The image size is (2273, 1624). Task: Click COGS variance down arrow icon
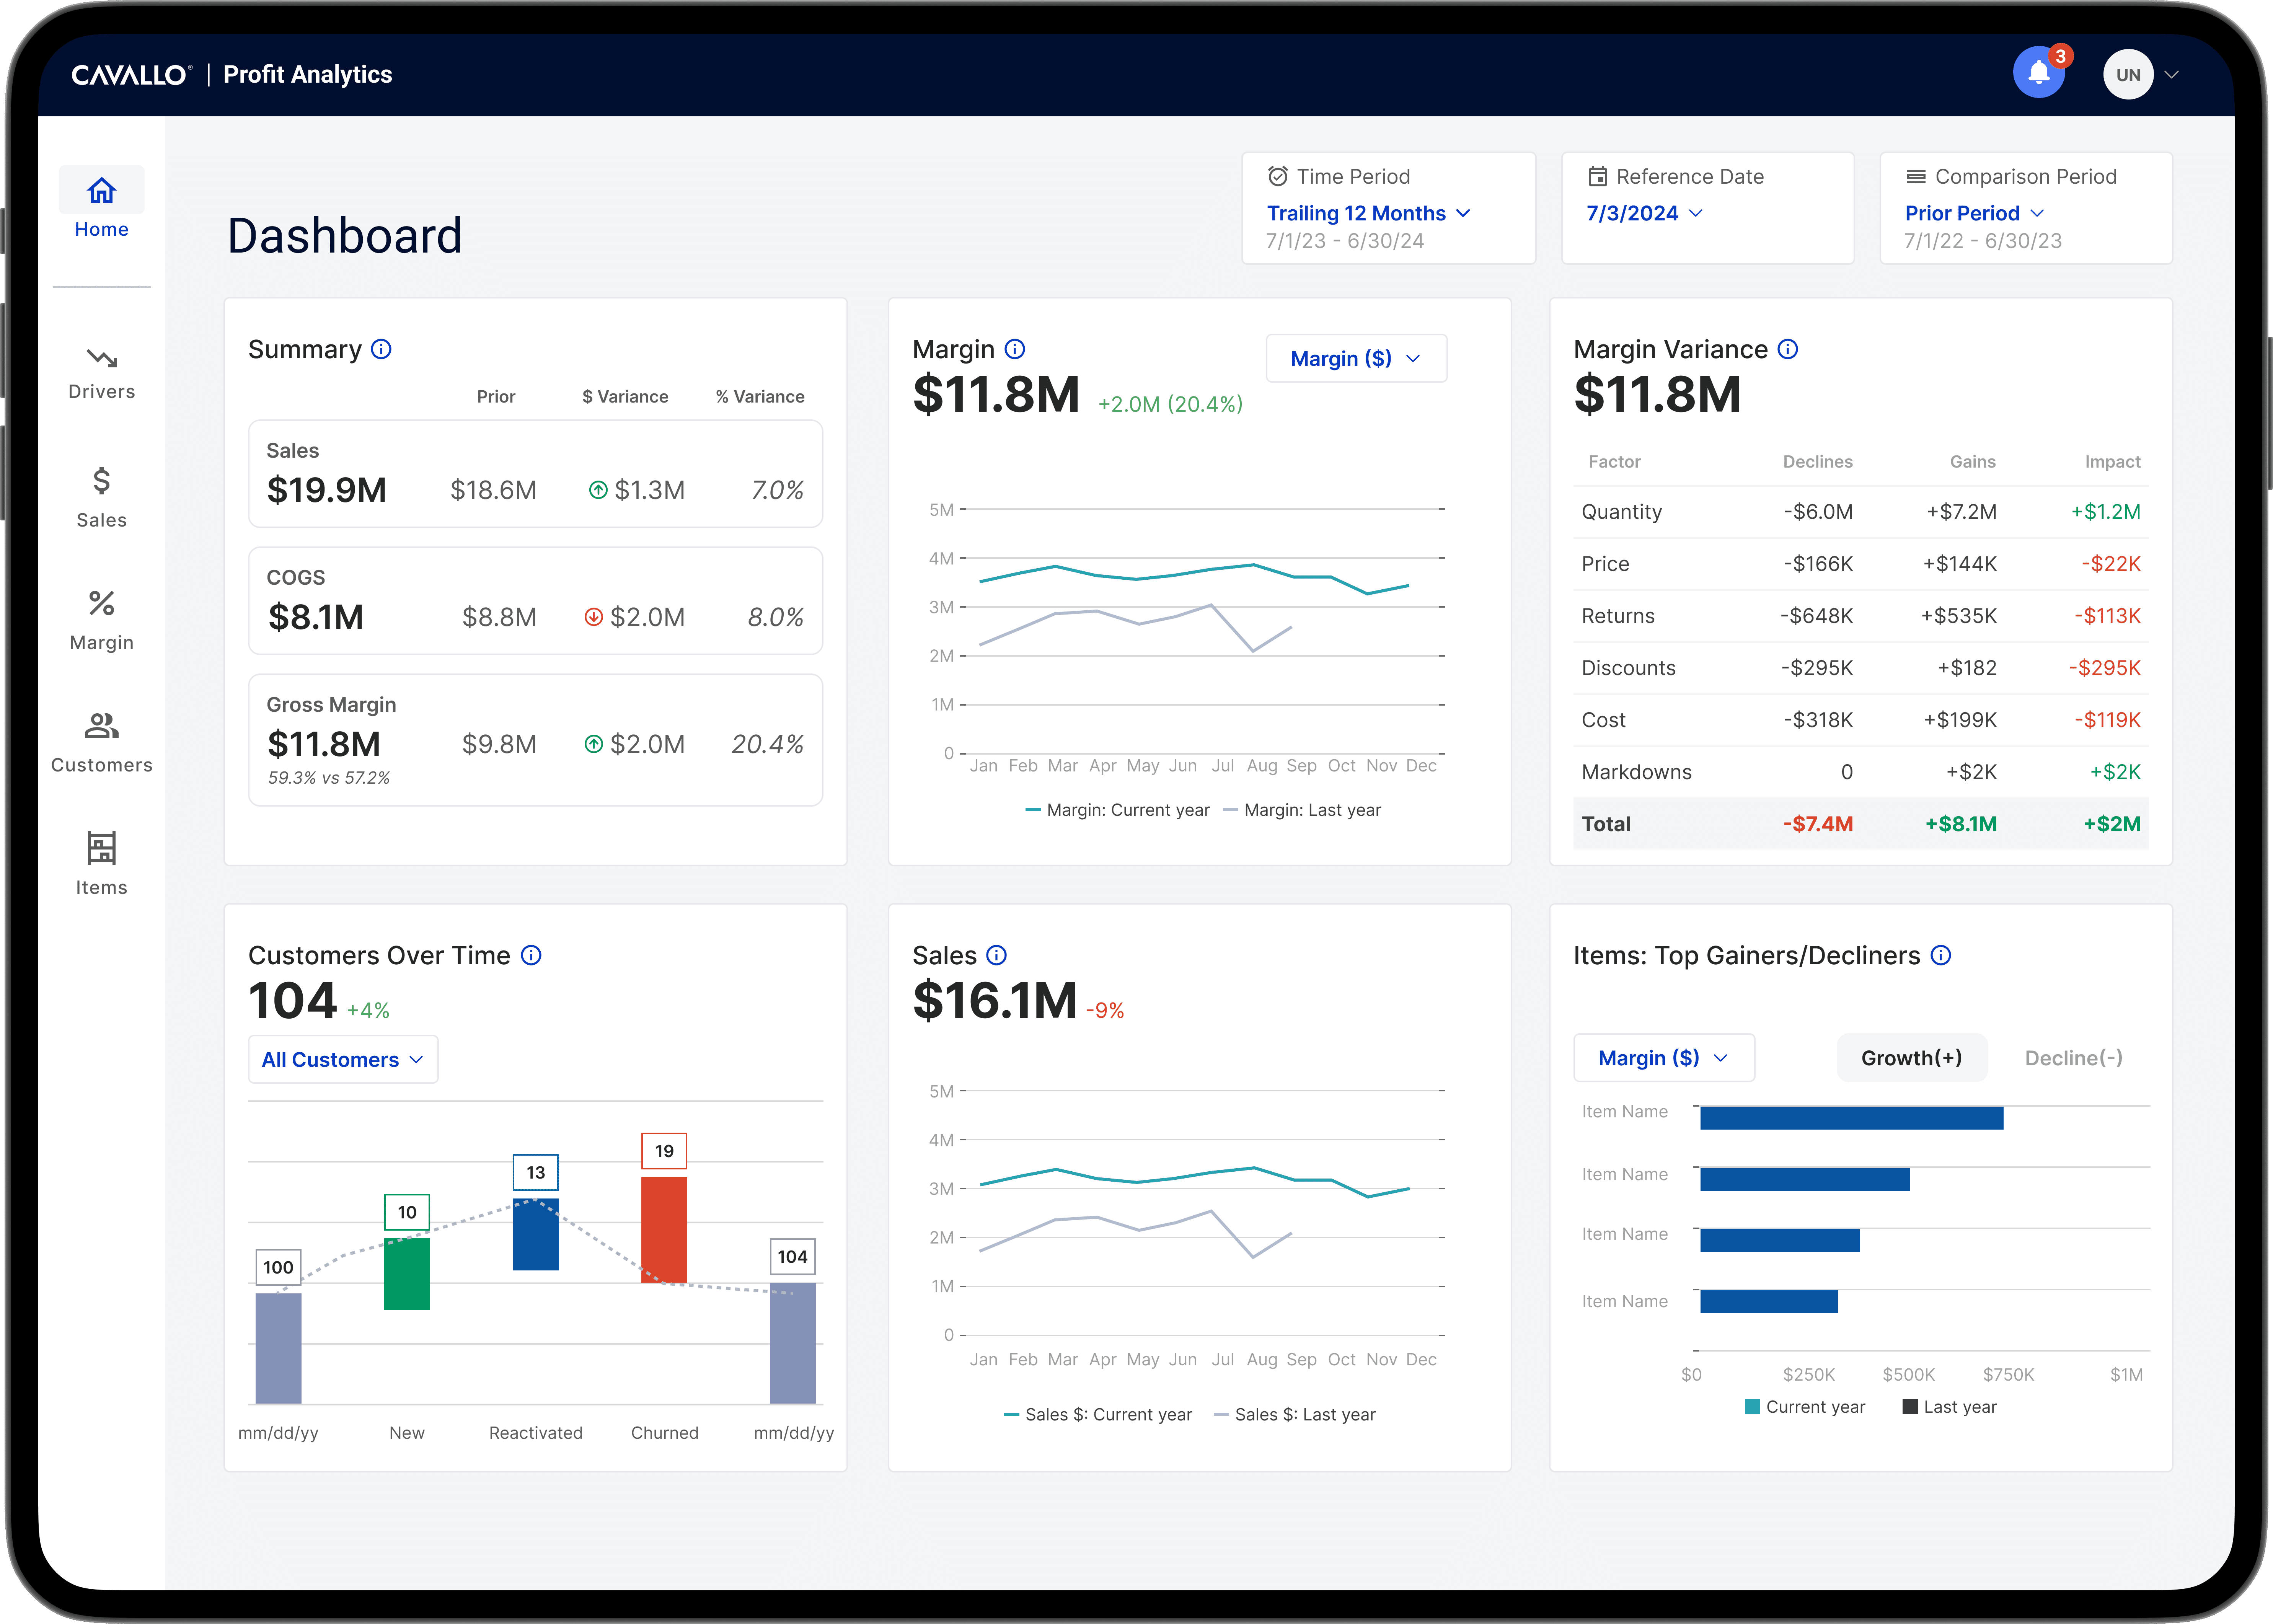[x=594, y=617]
